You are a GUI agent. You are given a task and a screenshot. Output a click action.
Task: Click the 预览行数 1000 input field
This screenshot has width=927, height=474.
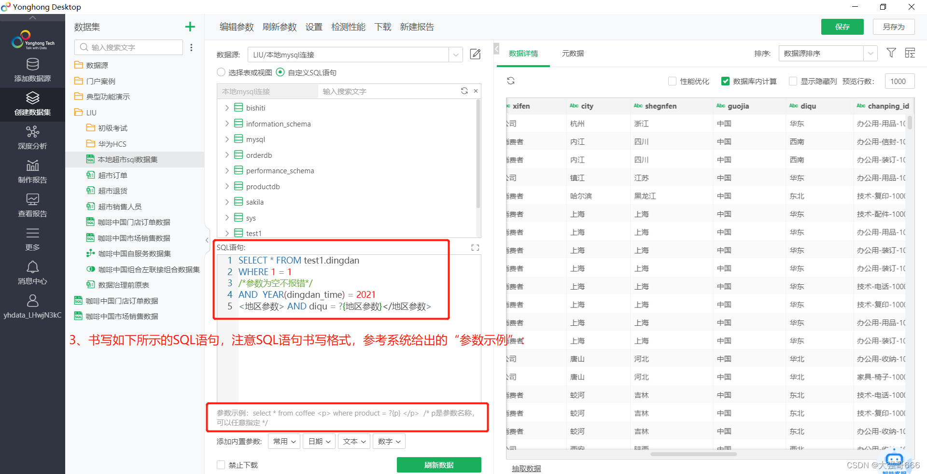[899, 81]
